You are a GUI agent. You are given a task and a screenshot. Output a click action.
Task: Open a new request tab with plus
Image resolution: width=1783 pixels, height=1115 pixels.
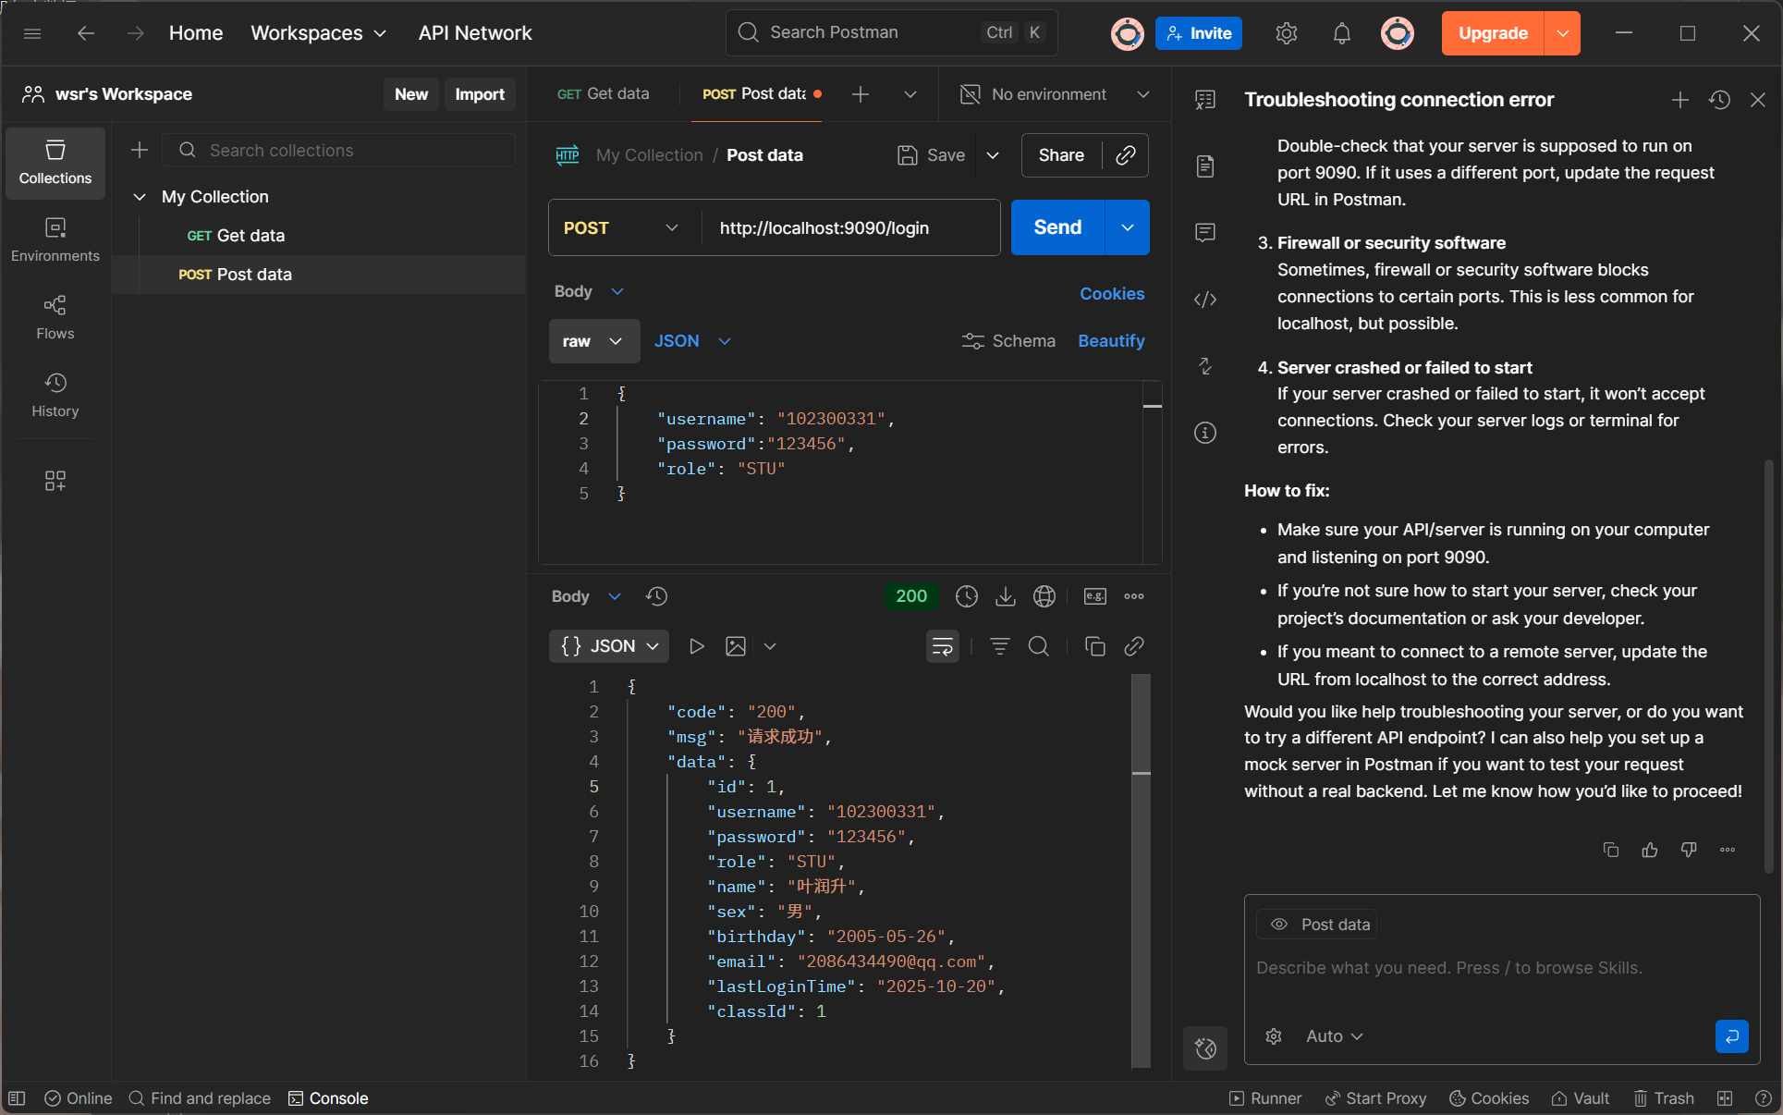tap(861, 94)
